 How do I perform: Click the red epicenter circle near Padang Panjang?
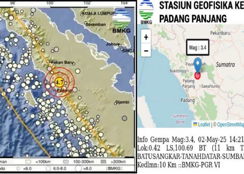point(198,76)
